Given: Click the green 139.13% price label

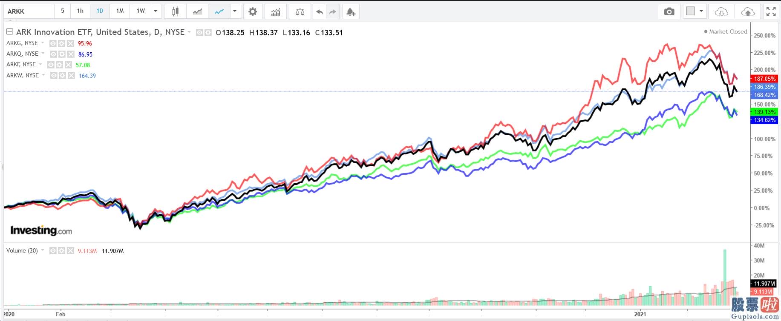Looking at the screenshot, I should coord(764,112).
